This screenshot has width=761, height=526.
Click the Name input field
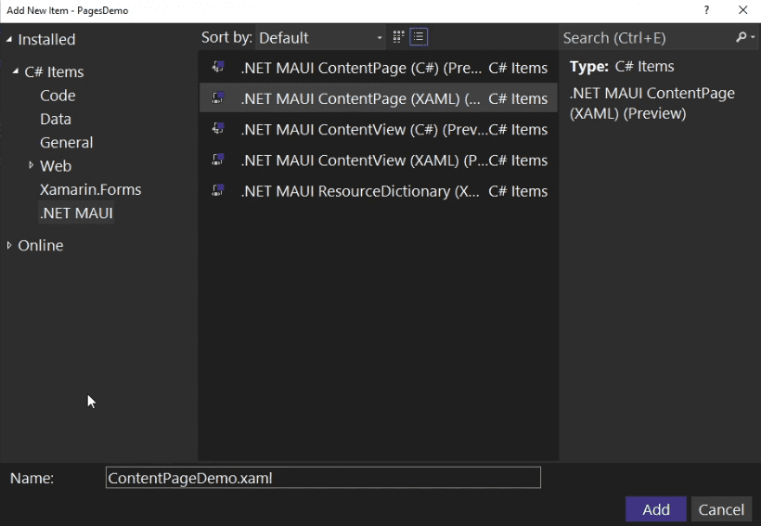[323, 478]
